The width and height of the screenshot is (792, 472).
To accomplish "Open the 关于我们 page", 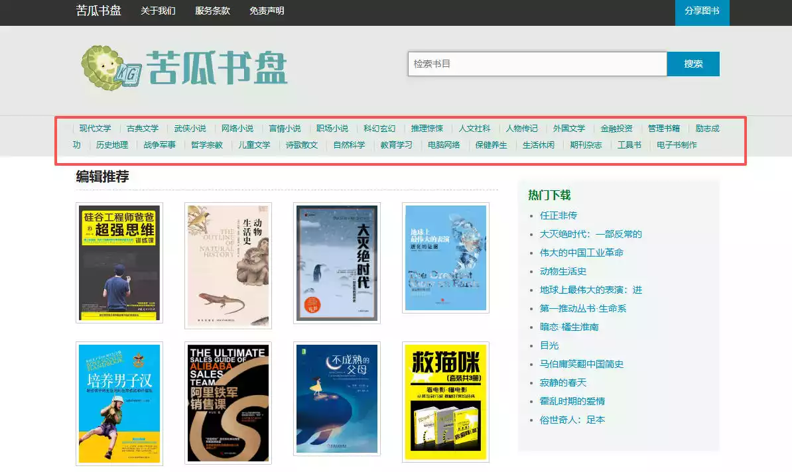I will tap(158, 11).
